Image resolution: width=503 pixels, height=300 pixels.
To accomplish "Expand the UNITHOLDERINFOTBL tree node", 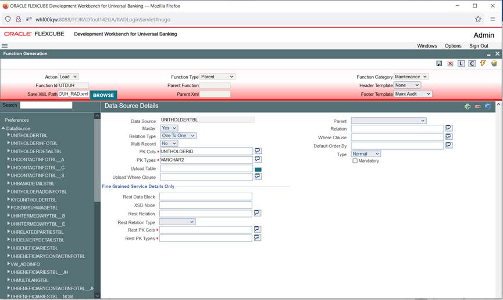I will (9, 143).
